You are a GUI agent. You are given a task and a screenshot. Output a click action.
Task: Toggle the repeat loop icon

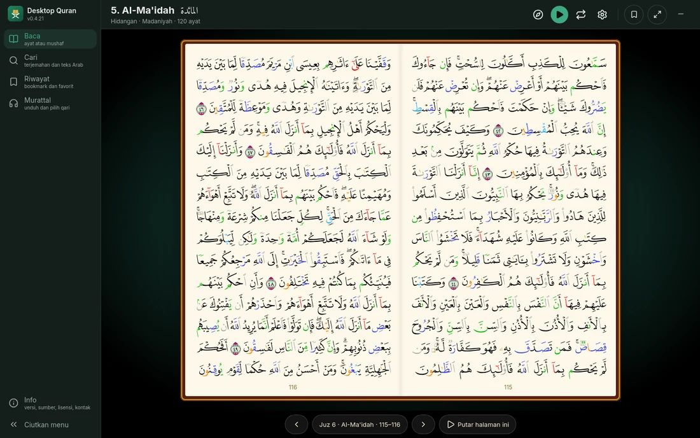tap(581, 15)
